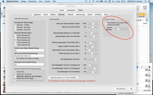Open the gear settings button
This screenshot has height=95, width=153.
(149, 67)
